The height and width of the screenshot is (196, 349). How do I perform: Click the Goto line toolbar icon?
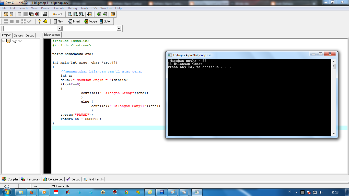point(89,14)
